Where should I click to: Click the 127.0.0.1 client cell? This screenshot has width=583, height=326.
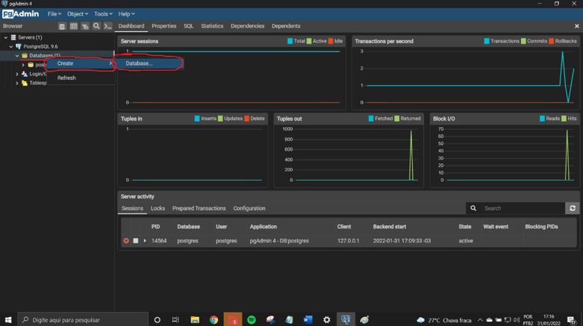tap(348, 241)
